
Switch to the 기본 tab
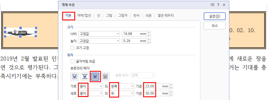68,16
